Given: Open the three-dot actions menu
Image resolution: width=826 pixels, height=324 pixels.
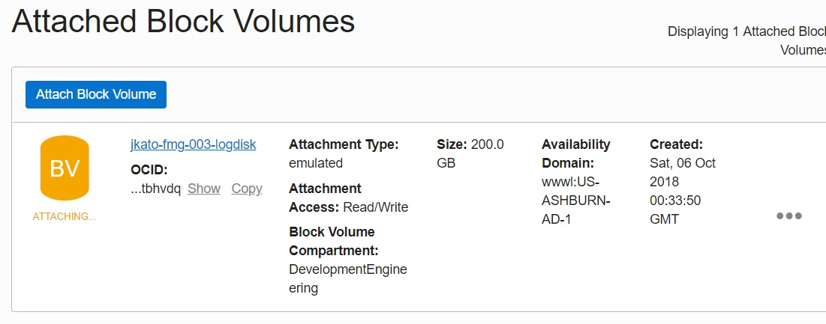Looking at the screenshot, I should pyautogui.click(x=788, y=216).
